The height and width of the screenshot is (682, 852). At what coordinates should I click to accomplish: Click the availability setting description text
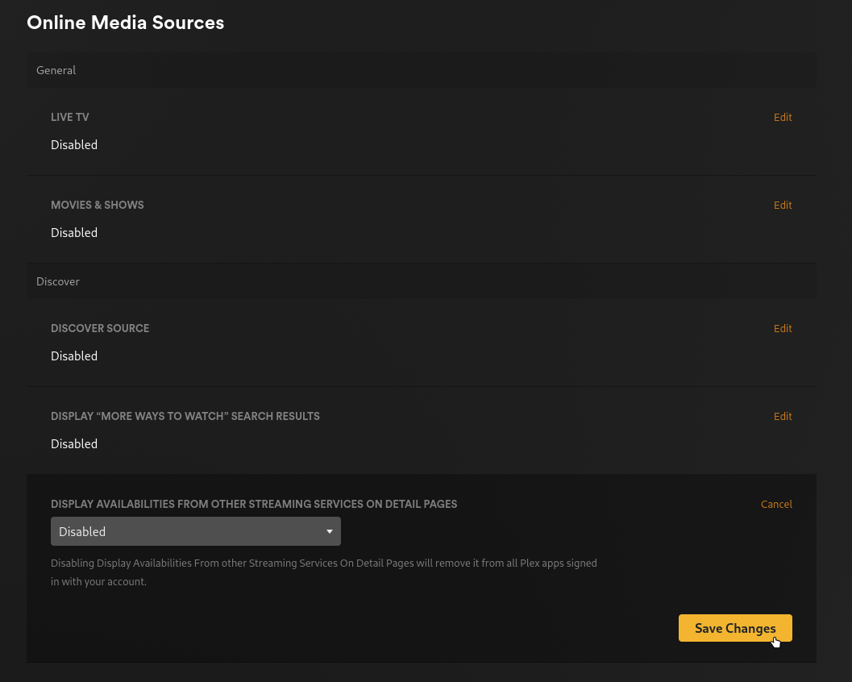tap(324, 572)
